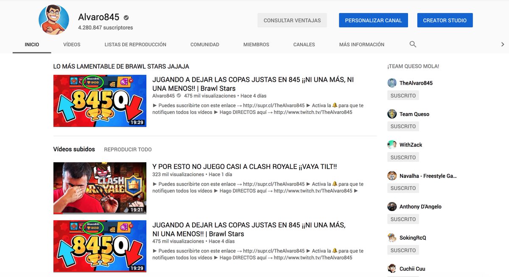Image resolution: width=509 pixels, height=277 pixels.
Task: Click the Anthony D'Angelo channel name
Action: [x=420, y=207]
